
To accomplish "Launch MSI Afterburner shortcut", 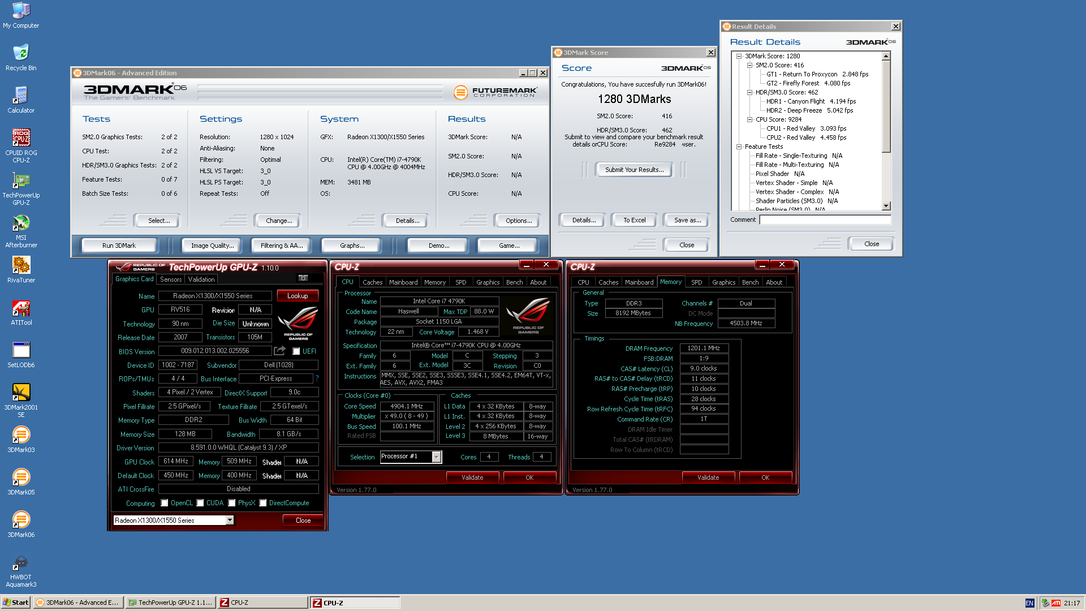I will click(x=21, y=231).
